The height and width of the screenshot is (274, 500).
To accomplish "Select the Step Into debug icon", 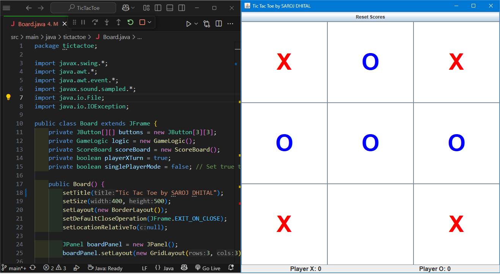I will [107, 23].
